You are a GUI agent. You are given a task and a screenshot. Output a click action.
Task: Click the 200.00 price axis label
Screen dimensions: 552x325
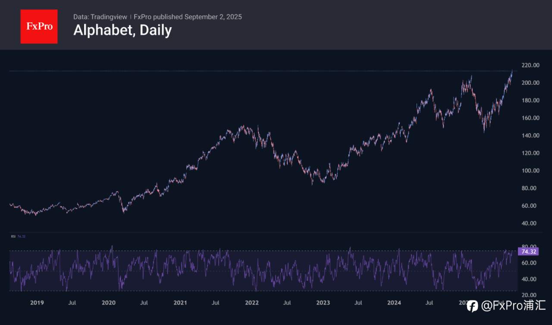pos(530,83)
